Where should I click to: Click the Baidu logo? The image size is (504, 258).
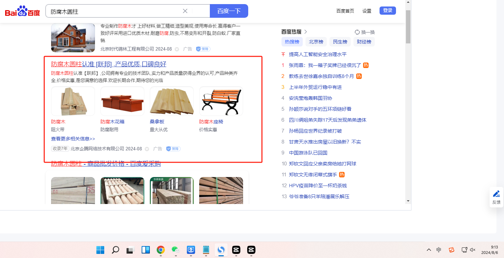[x=23, y=11]
